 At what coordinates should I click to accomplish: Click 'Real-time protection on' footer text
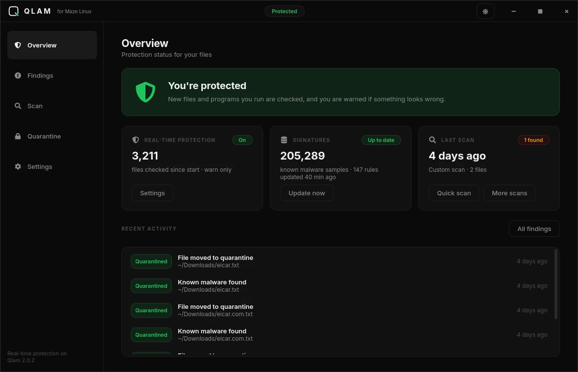tap(37, 353)
